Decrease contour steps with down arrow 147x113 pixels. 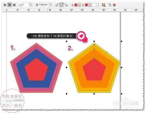[x=31, y=6]
